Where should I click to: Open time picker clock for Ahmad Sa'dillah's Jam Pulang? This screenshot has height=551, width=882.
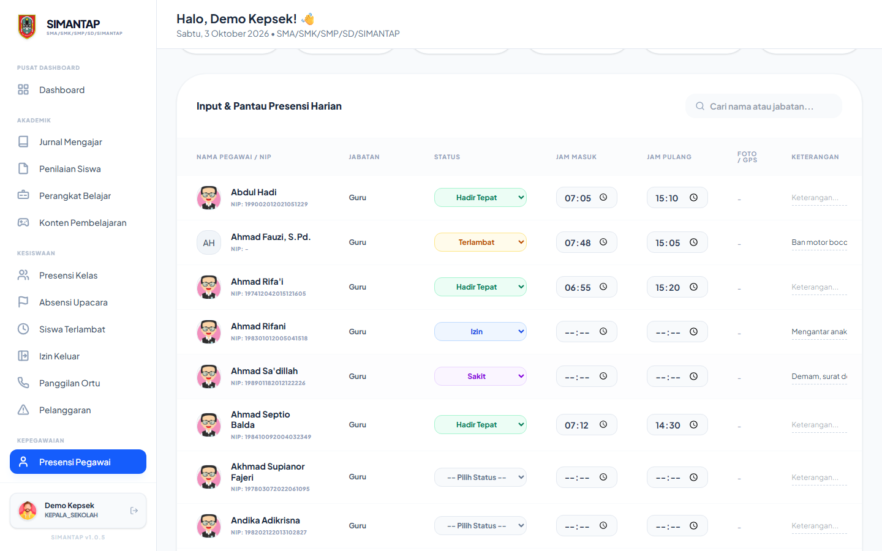coord(694,376)
